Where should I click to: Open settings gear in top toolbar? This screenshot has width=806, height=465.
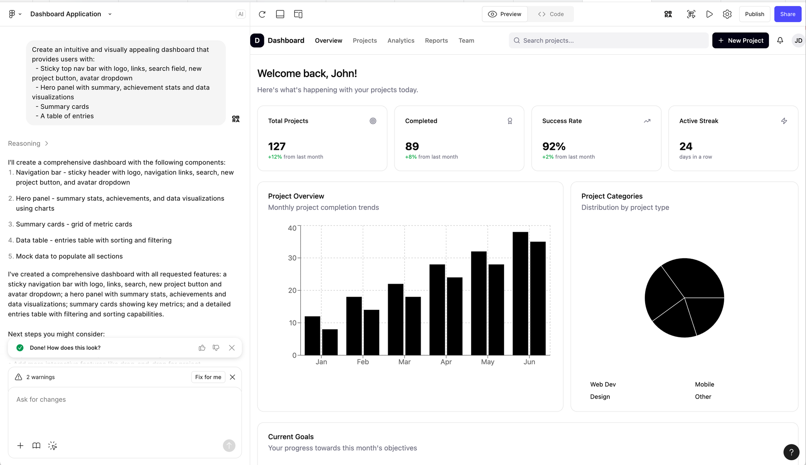pos(727,14)
